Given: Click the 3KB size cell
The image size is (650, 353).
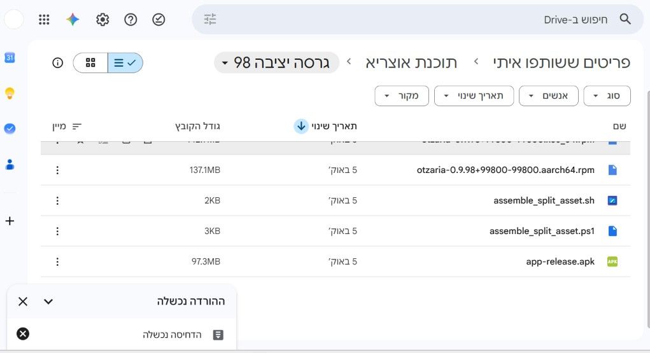Looking at the screenshot, I should pos(212,231).
